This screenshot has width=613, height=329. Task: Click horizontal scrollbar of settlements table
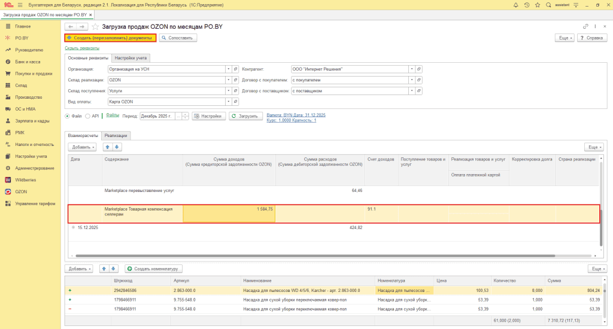coord(315,256)
